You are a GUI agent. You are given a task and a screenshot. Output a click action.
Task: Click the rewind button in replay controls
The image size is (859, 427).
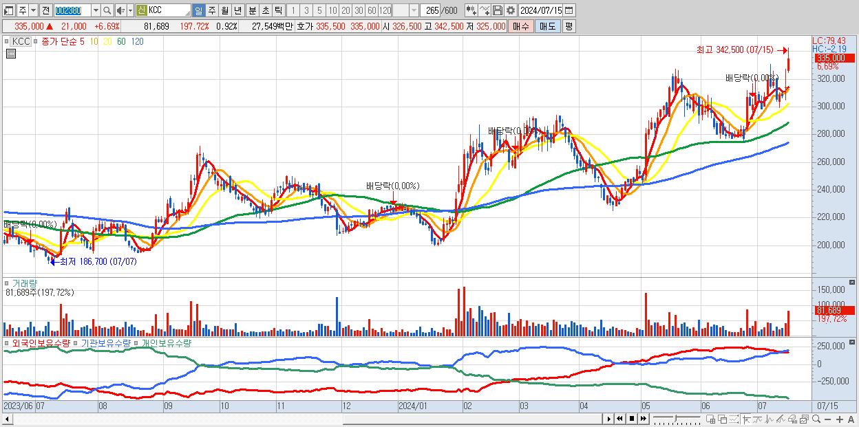point(620,419)
